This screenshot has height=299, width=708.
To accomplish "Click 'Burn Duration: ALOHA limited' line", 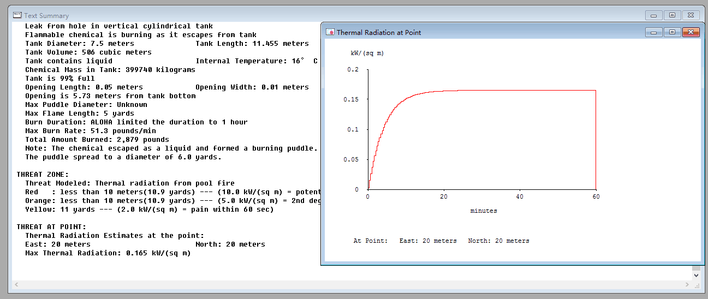I will [x=136, y=122].
